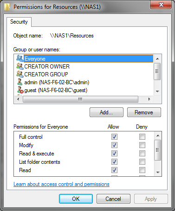Click the Read permission label
Viewport: 175px width, 211px height.
[25, 170]
